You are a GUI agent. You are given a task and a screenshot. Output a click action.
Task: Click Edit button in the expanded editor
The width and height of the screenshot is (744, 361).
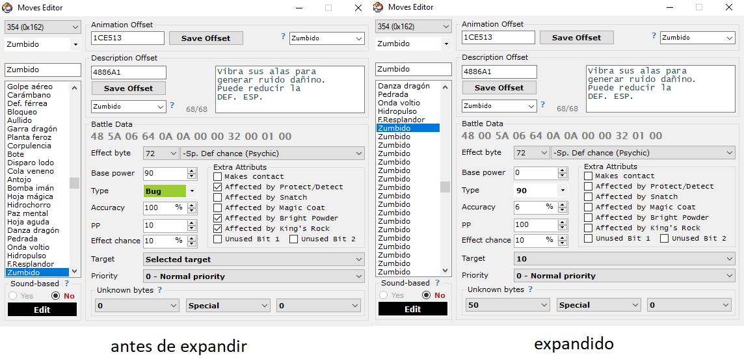pos(412,309)
